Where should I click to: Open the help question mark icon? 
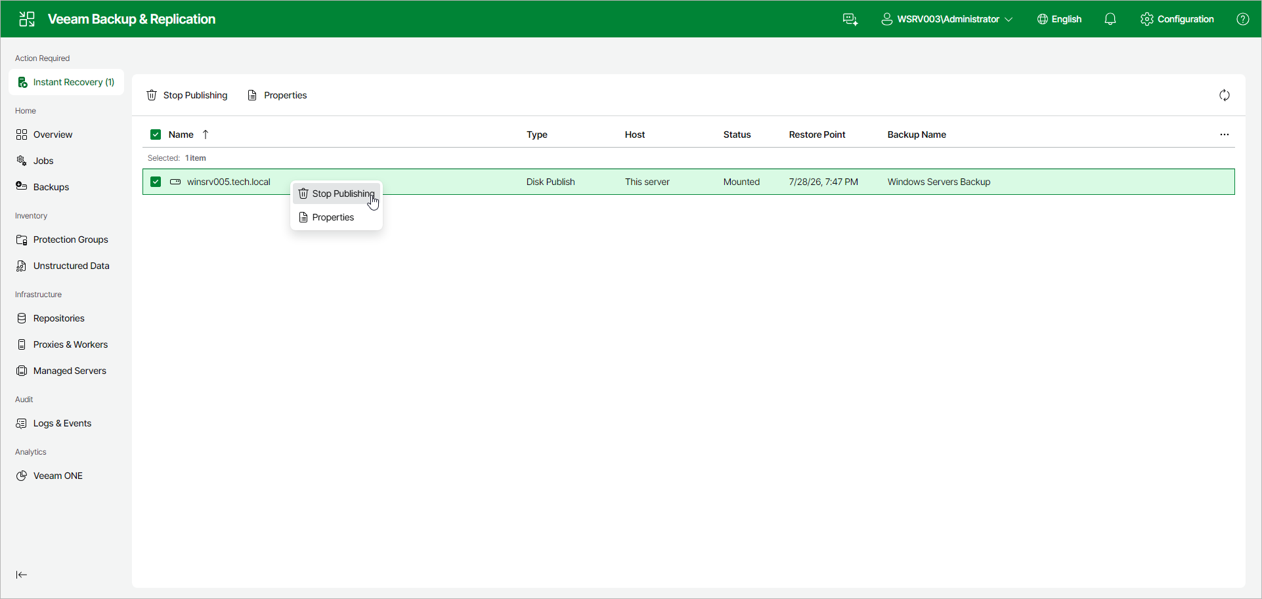[x=1243, y=19]
